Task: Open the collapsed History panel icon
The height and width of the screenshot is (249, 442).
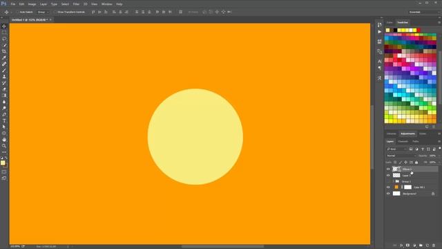Action: click(x=379, y=25)
